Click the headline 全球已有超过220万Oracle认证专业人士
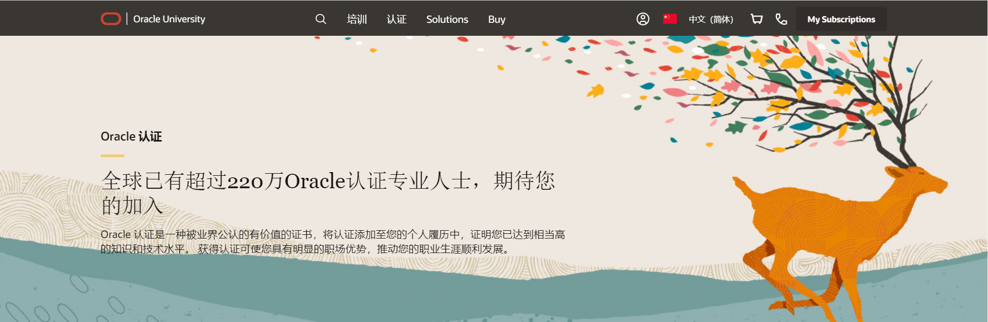988x322 pixels. pos(328,193)
